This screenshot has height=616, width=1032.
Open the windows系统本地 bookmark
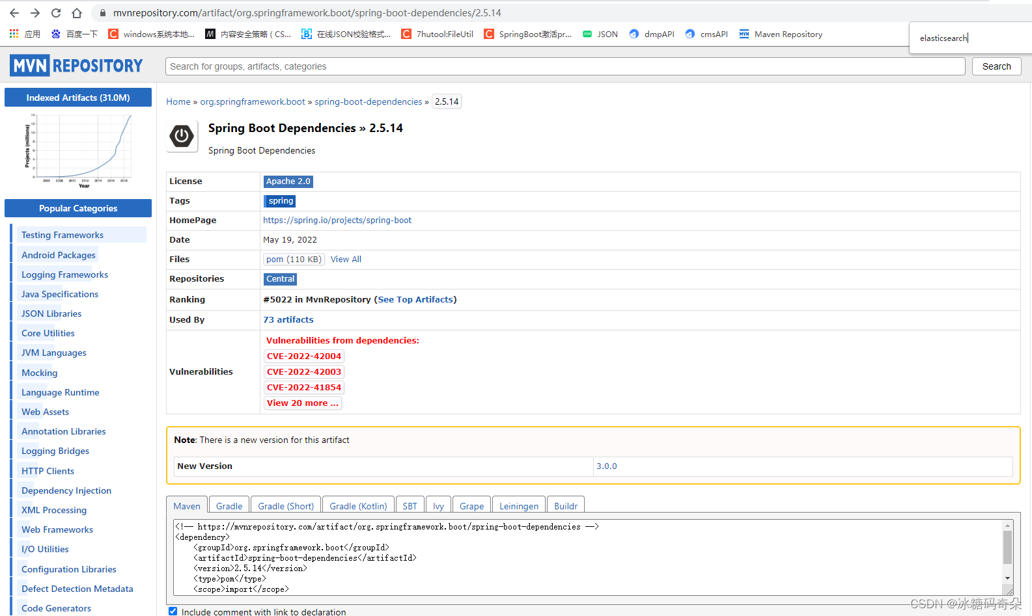(x=151, y=34)
